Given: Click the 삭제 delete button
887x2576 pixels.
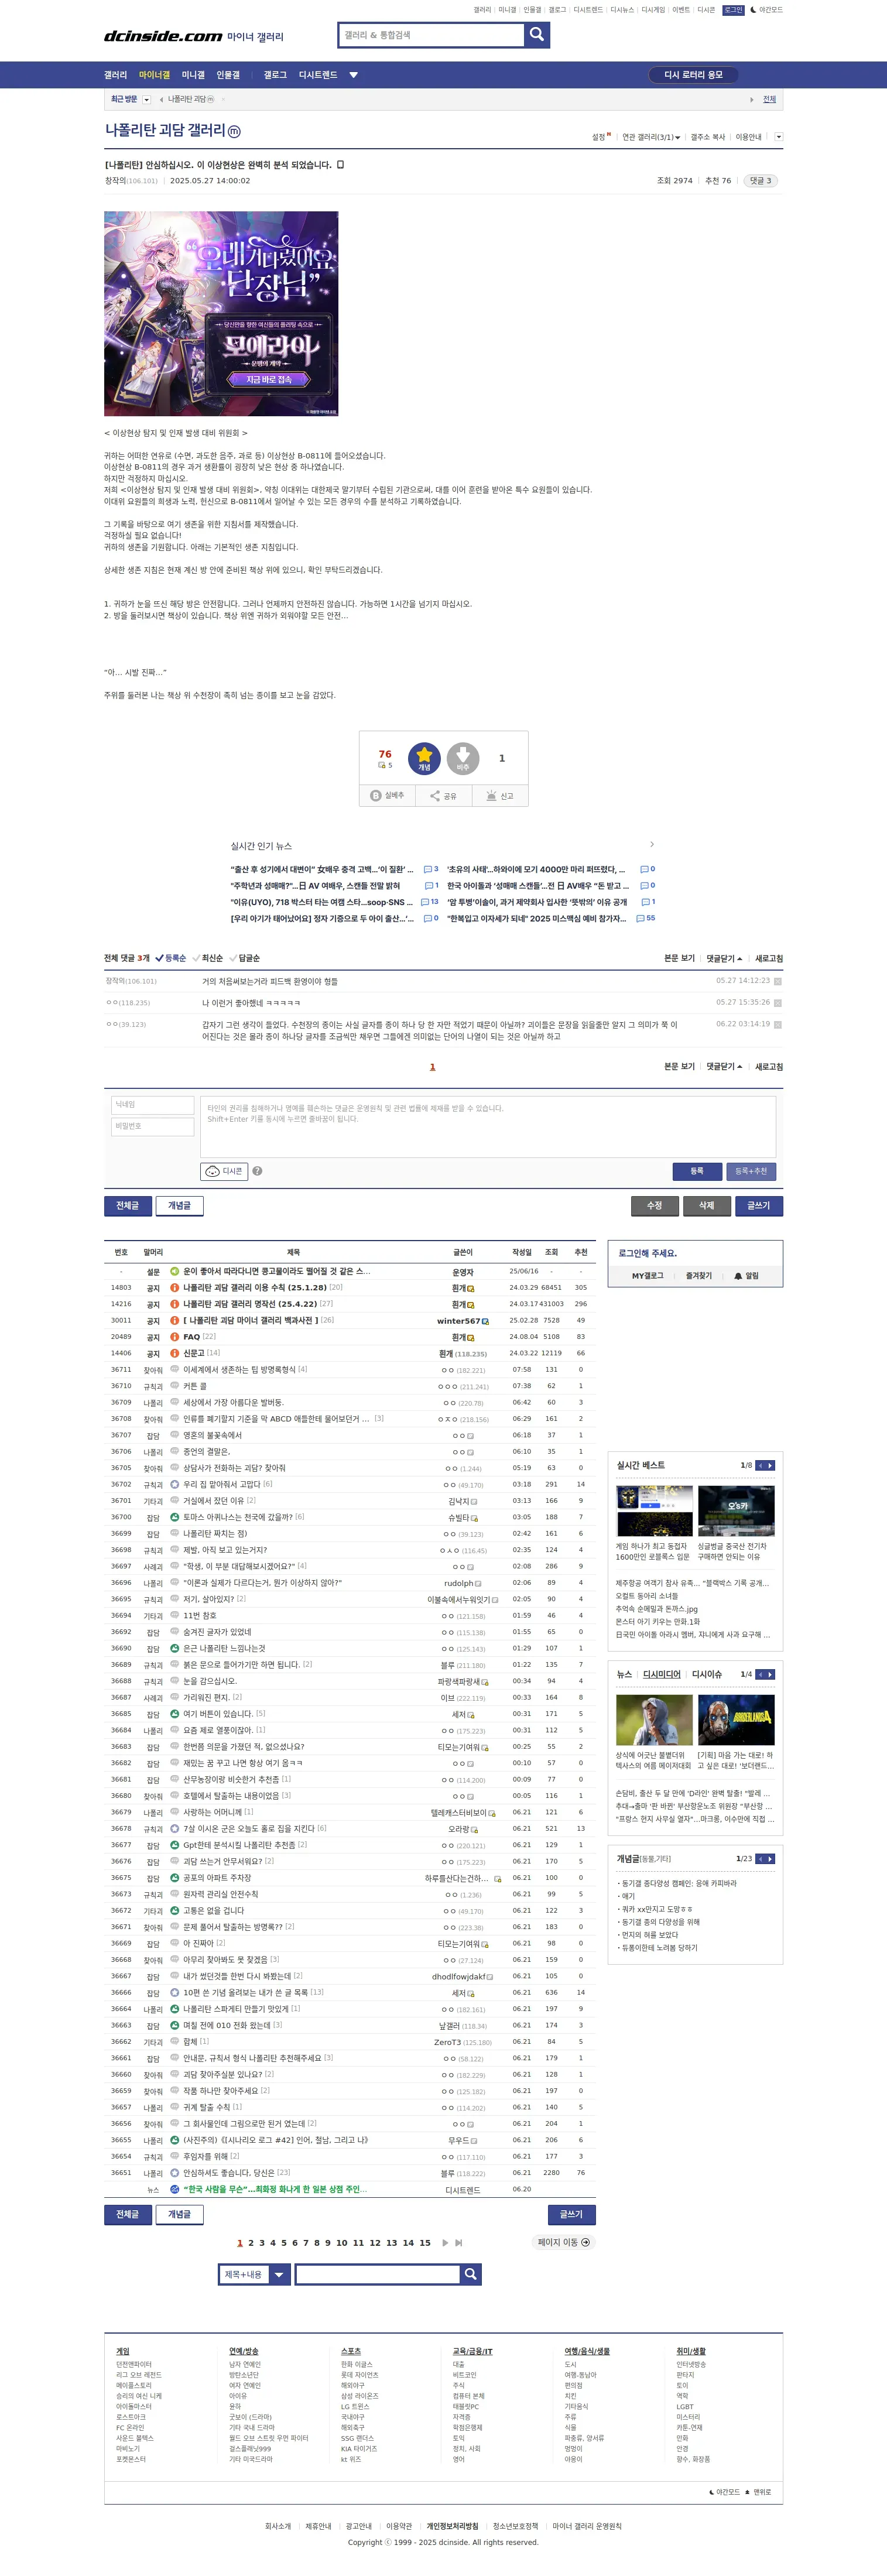Looking at the screenshot, I should (707, 1206).
